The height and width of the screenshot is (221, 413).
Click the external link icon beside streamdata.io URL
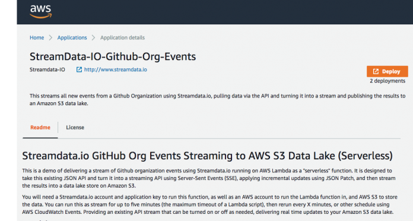click(79, 70)
